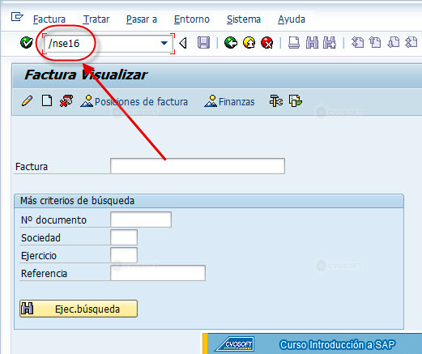Click the Factura input field
The height and width of the screenshot is (354, 422).
tap(198, 166)
